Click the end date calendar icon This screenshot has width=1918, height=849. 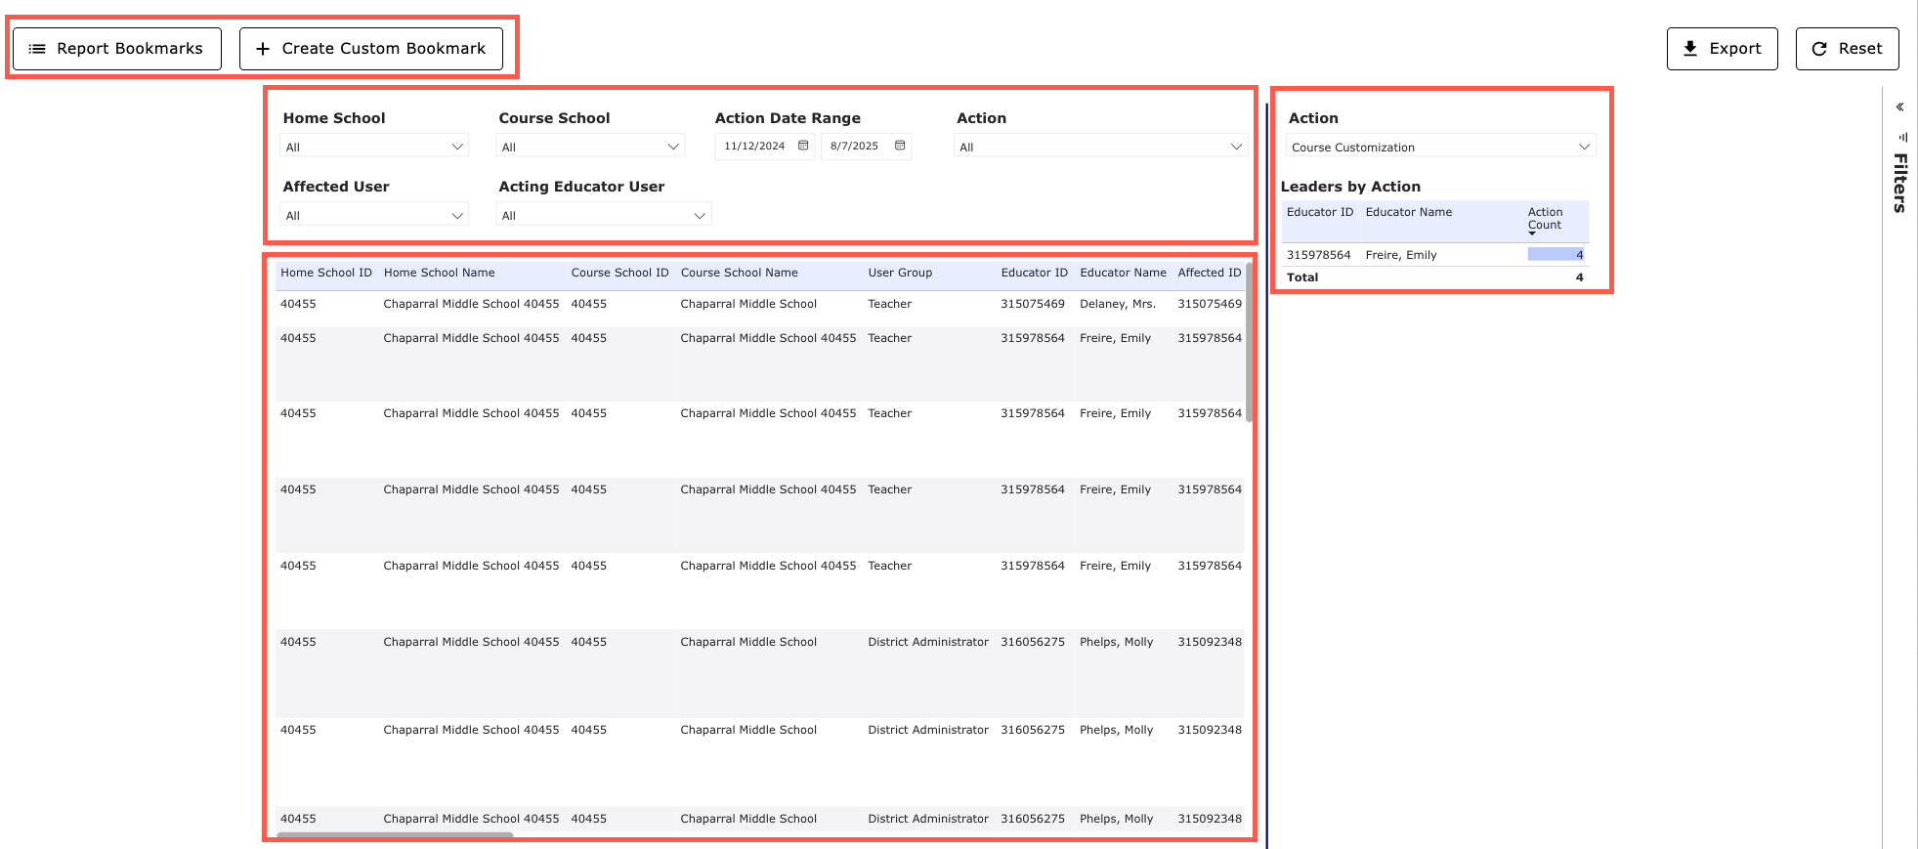pyautogui.click(x=900, y=146)
